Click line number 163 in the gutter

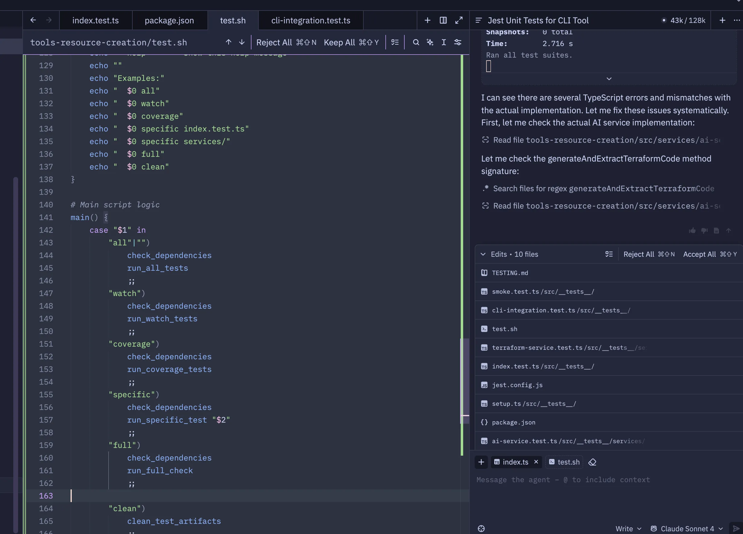[46, 496]
